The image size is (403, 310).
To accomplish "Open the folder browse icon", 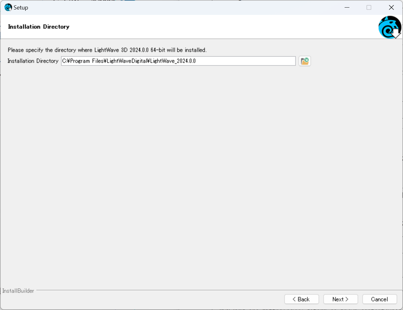I will coord(305,61).
